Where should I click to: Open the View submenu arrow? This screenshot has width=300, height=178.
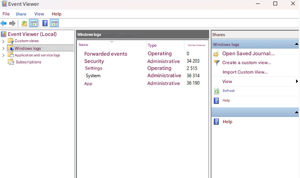[297, 81]
